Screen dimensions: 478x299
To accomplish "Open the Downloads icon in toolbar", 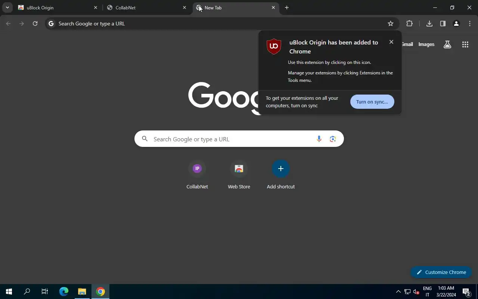I will (429, 24).
